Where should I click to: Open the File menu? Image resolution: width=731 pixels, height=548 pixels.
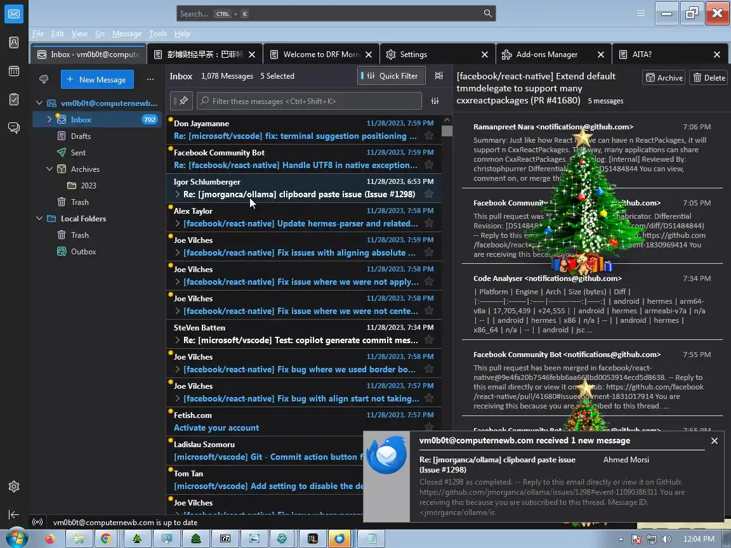38,34
